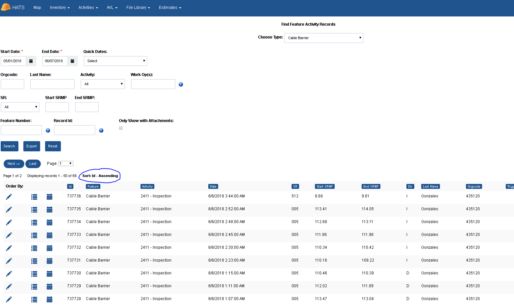Viewport: 514px width, 306px height.
Task: Edit record 737736 with the pencil icon
Action: click(9, 196)
